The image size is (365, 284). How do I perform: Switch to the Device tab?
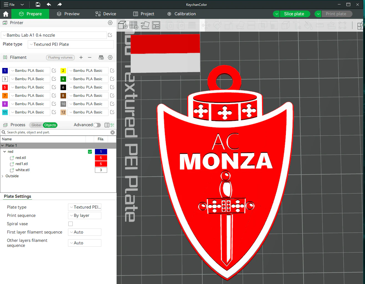(106, 14)
